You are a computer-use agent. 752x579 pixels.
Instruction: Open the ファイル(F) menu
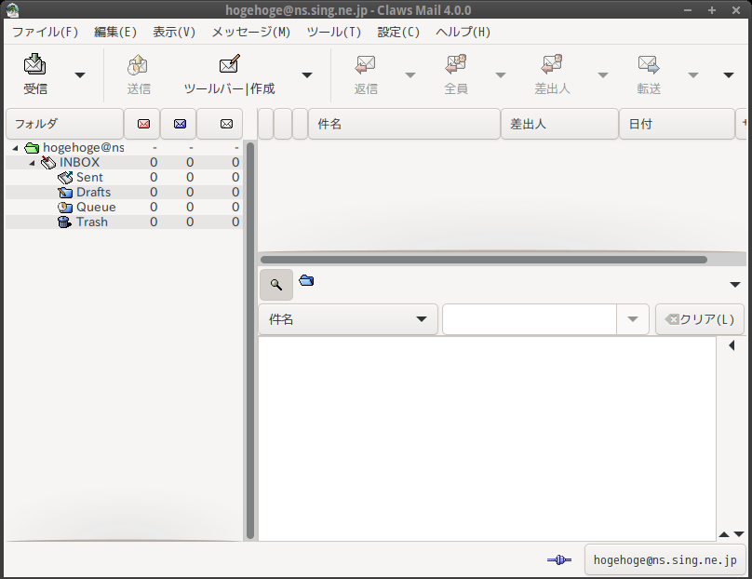[x=45, y=33]
